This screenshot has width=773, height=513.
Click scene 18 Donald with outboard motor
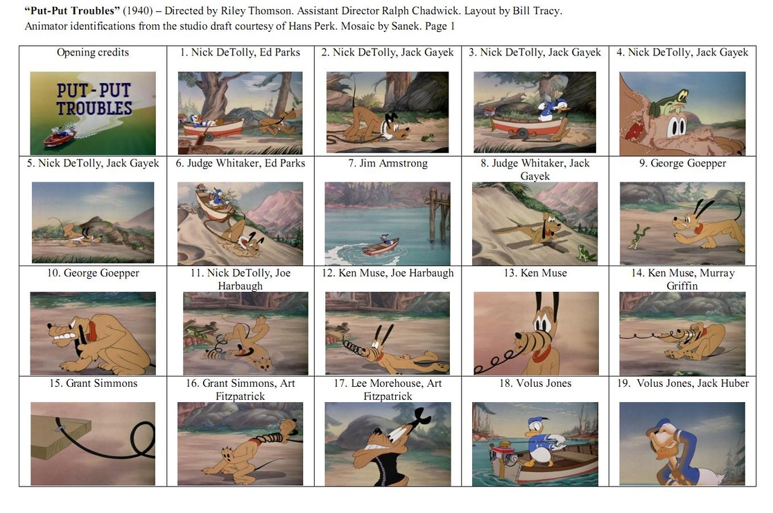tap(535, 444)
